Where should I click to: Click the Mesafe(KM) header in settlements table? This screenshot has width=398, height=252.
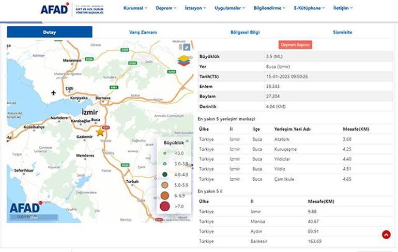point(356,129)
